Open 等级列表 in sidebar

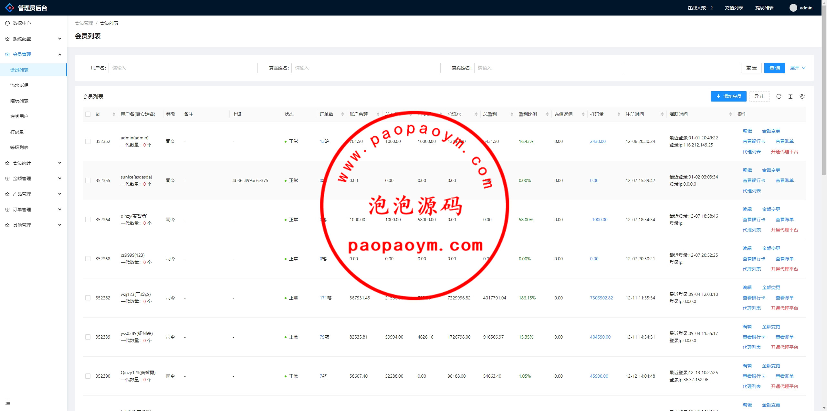point(34,147)
